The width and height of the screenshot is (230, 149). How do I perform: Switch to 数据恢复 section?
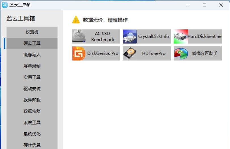click(x=32, y=111)
